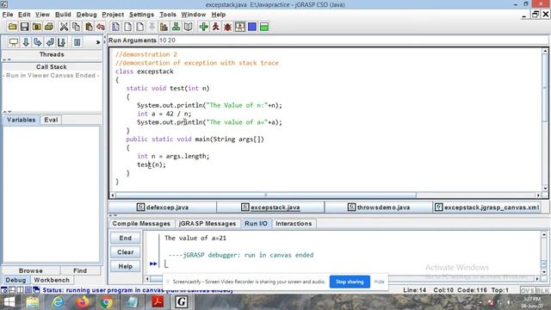Compile the file with the green plus icon
The image size is (551, 310).
pyautogui.click(x=203, y=27)
